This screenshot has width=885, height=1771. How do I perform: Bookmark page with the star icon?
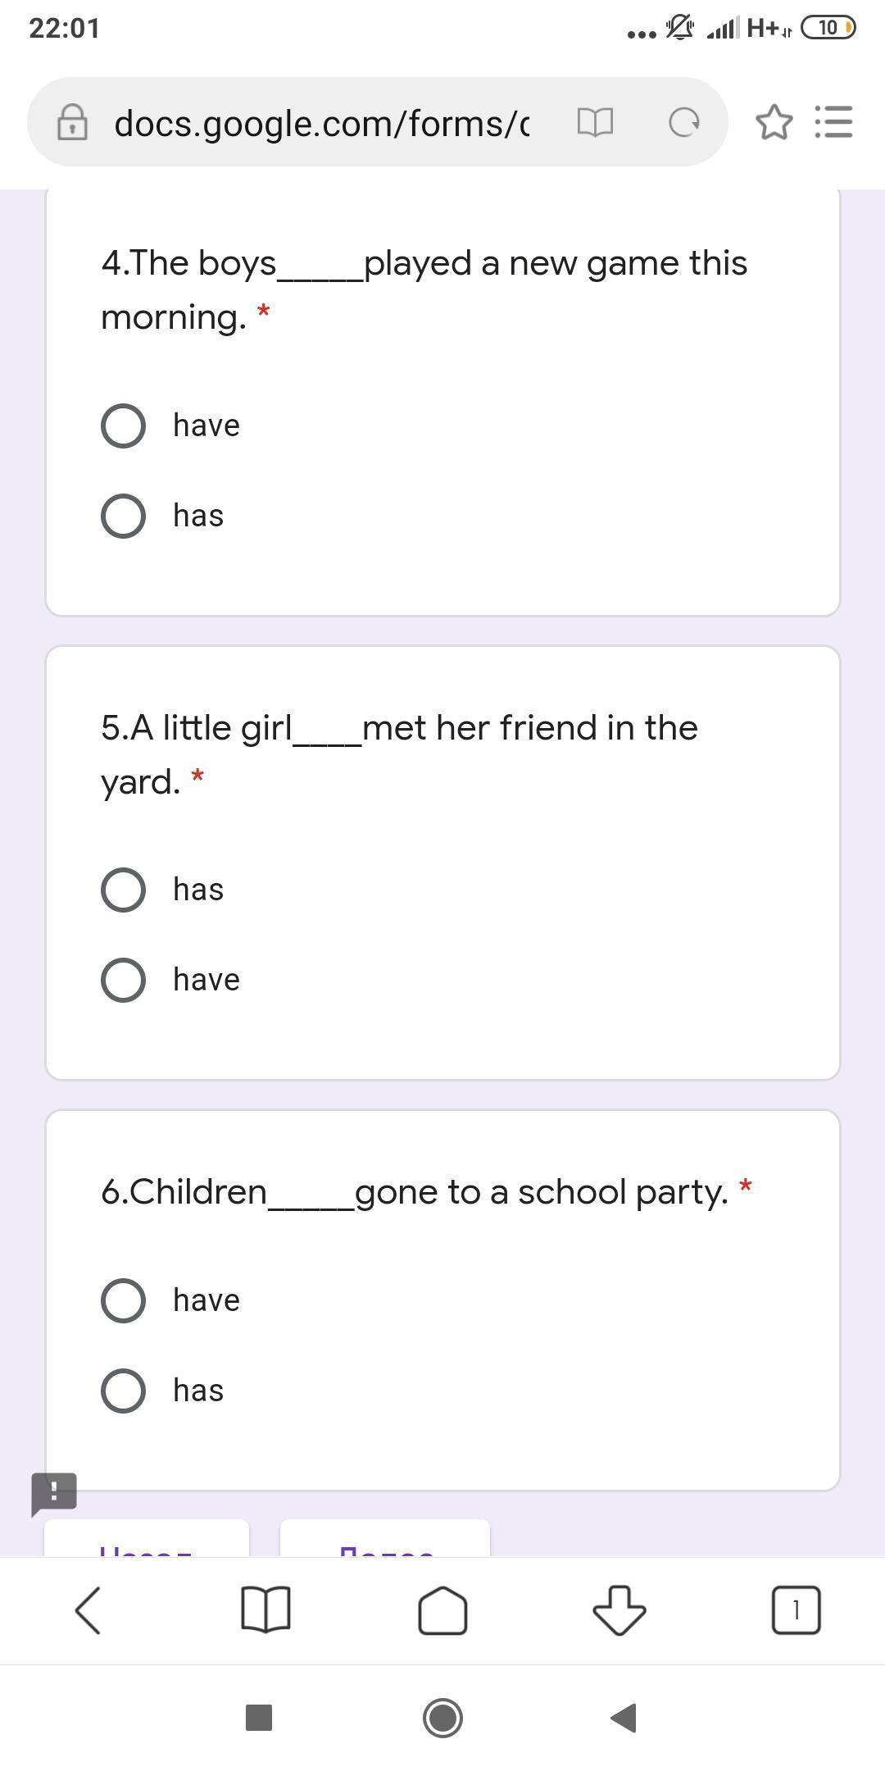[774, 123]
